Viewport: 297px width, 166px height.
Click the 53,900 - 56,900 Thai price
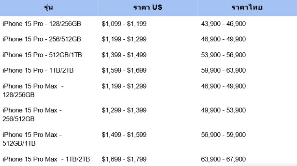(223, 55)
